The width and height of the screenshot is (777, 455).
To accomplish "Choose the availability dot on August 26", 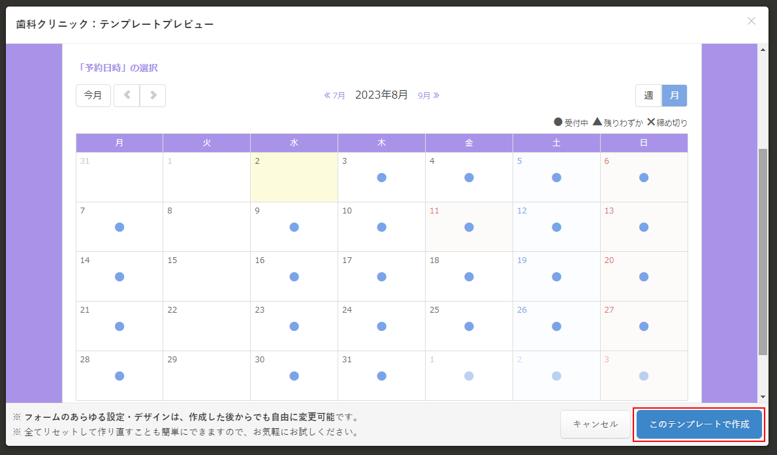I will [x=556, y=326].
